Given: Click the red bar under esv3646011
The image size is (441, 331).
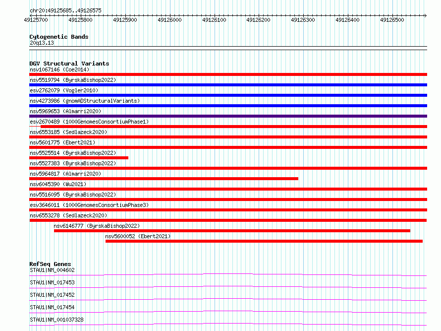Looking at the screenshot, I should tap(228, 210).
